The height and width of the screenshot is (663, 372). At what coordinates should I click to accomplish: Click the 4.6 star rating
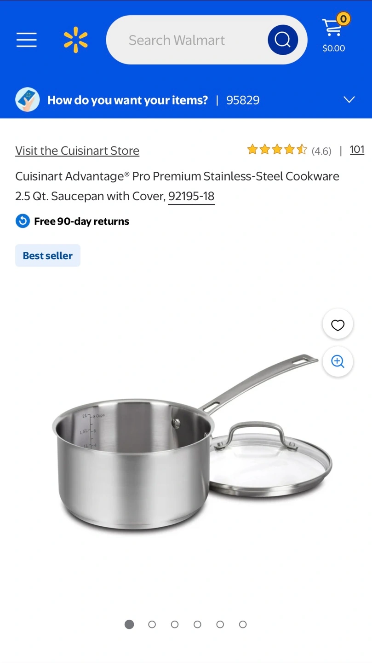(289, 150)
